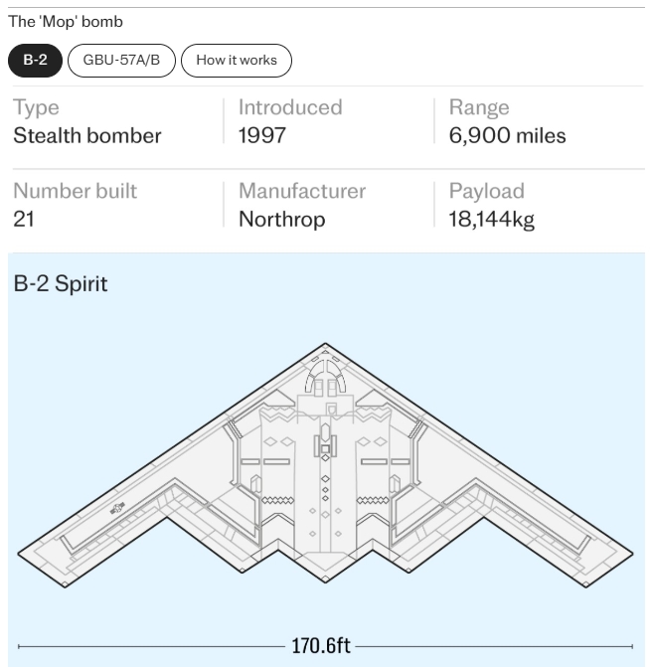The width and height of the screenshot is (651, 667).
Task: Click the Introduced 1997 value
Action: pyautogui.click(x=262, y=136)
